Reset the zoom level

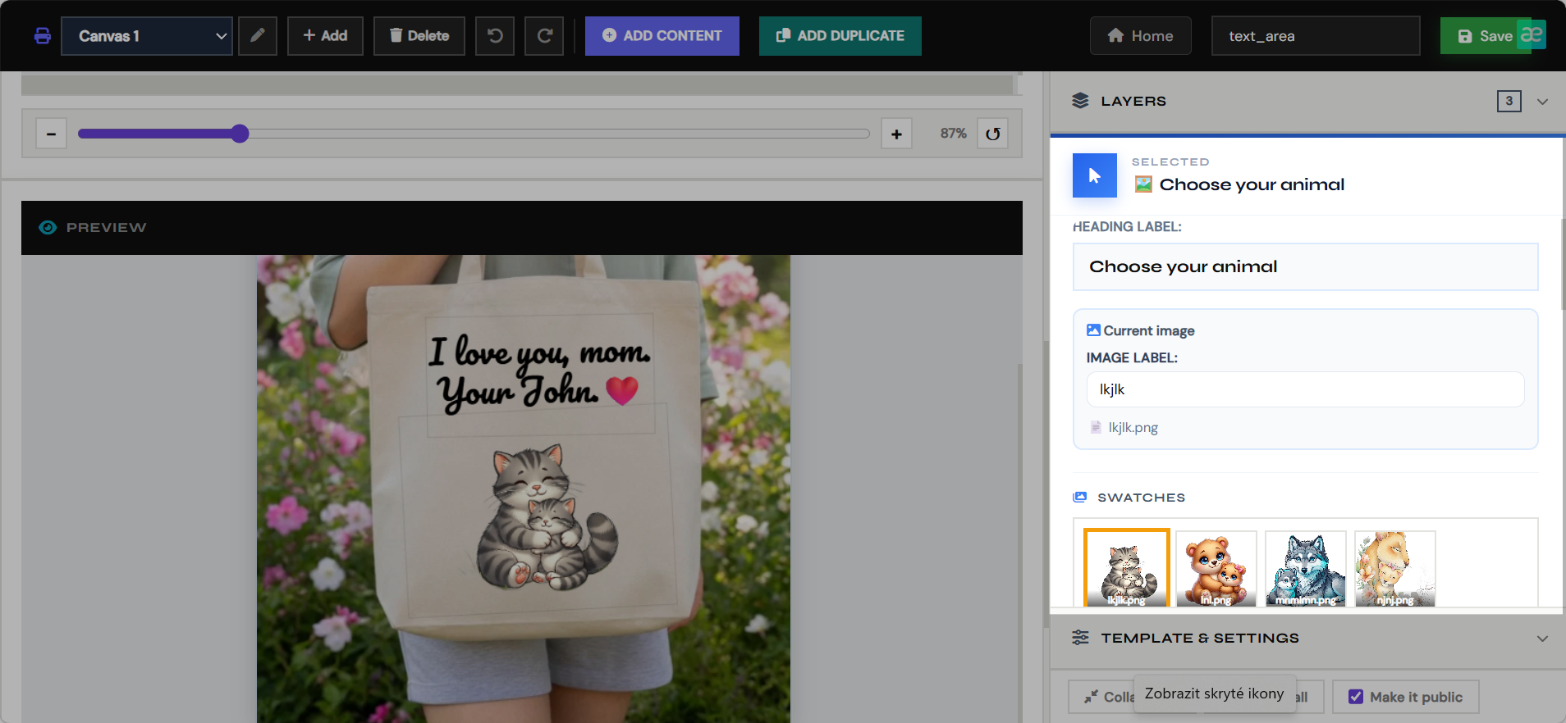pyautogui.click(x=993, y=134)
